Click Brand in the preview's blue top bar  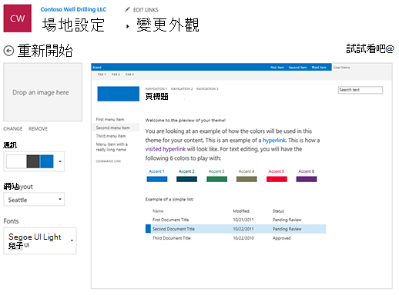pyautogui.click(x=97, y=68)
